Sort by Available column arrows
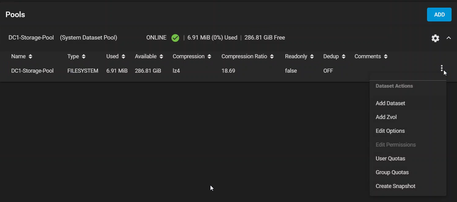Viewport: 457px width, 202px height. click(161, 57)
